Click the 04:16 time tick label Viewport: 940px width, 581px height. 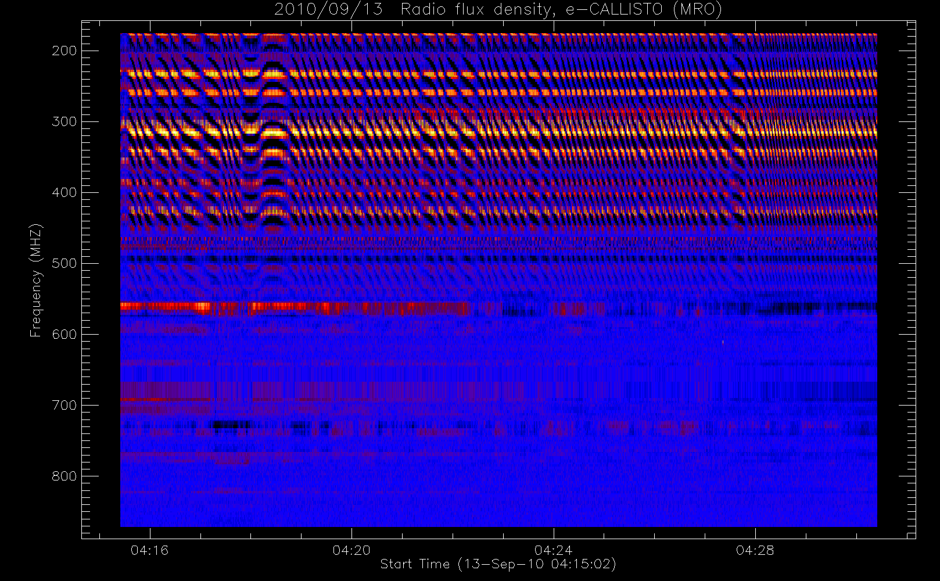pyautogui.click(x=149, y=550)
